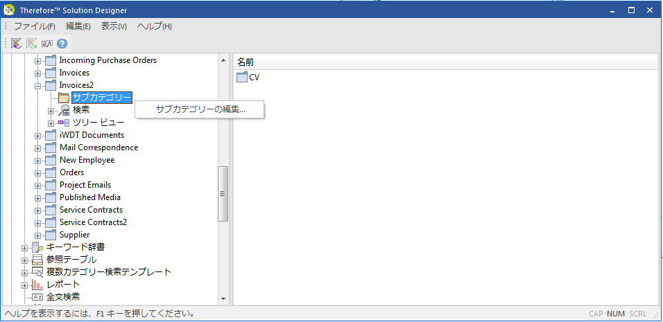Click the 全文検索 icon
The image size is (663, 322).
coord(37,296)
